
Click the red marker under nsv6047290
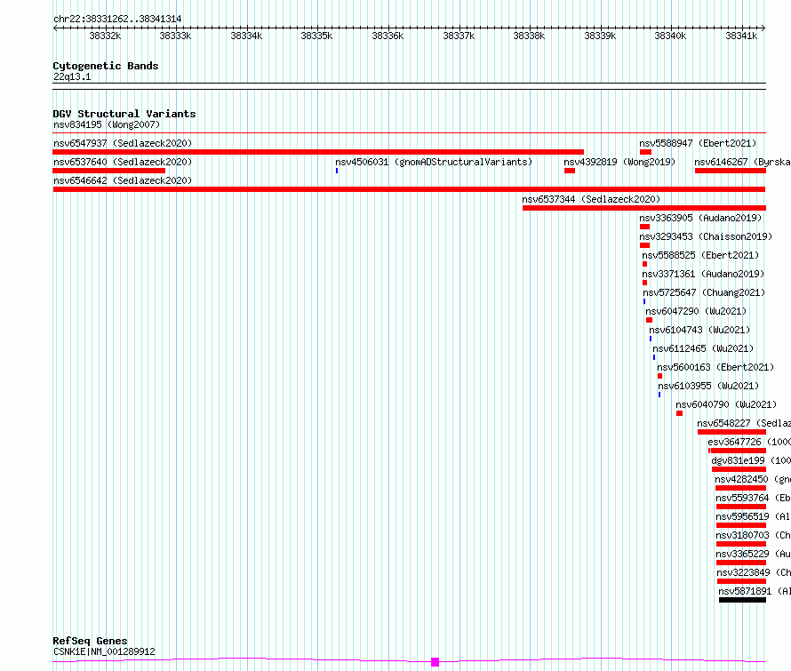(650, 320)
